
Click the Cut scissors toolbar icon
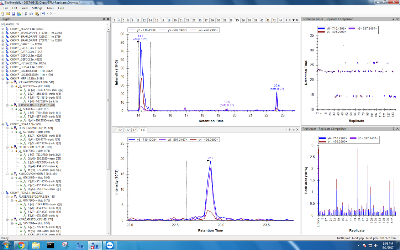point(26,14)
